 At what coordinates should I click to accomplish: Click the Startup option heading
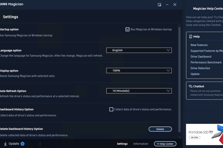tap(9, 30)
